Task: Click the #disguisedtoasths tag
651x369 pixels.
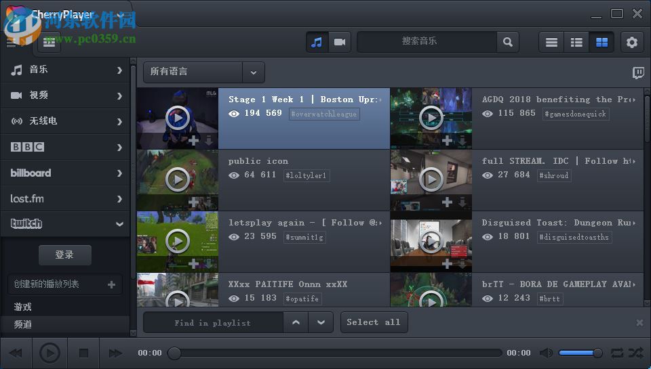Action: pos(574,237)
